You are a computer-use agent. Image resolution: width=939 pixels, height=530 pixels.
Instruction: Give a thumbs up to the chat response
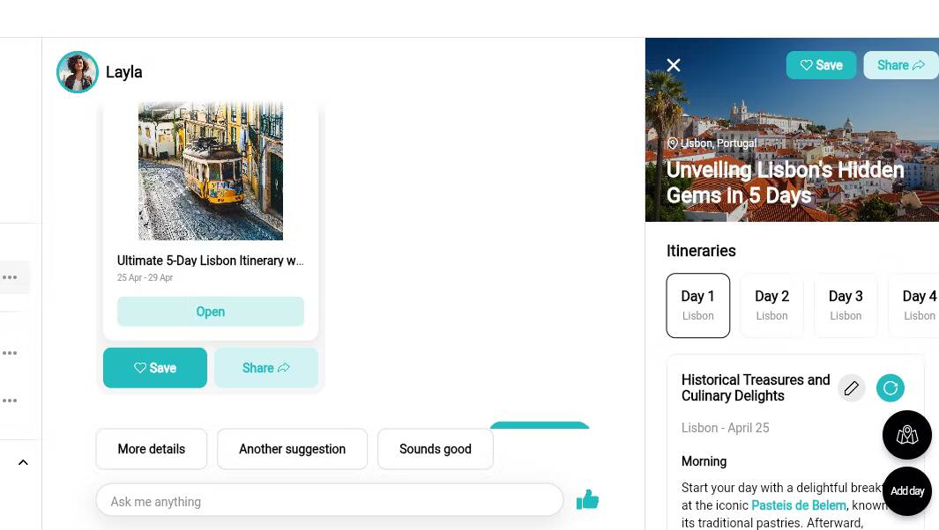(587, 498)
